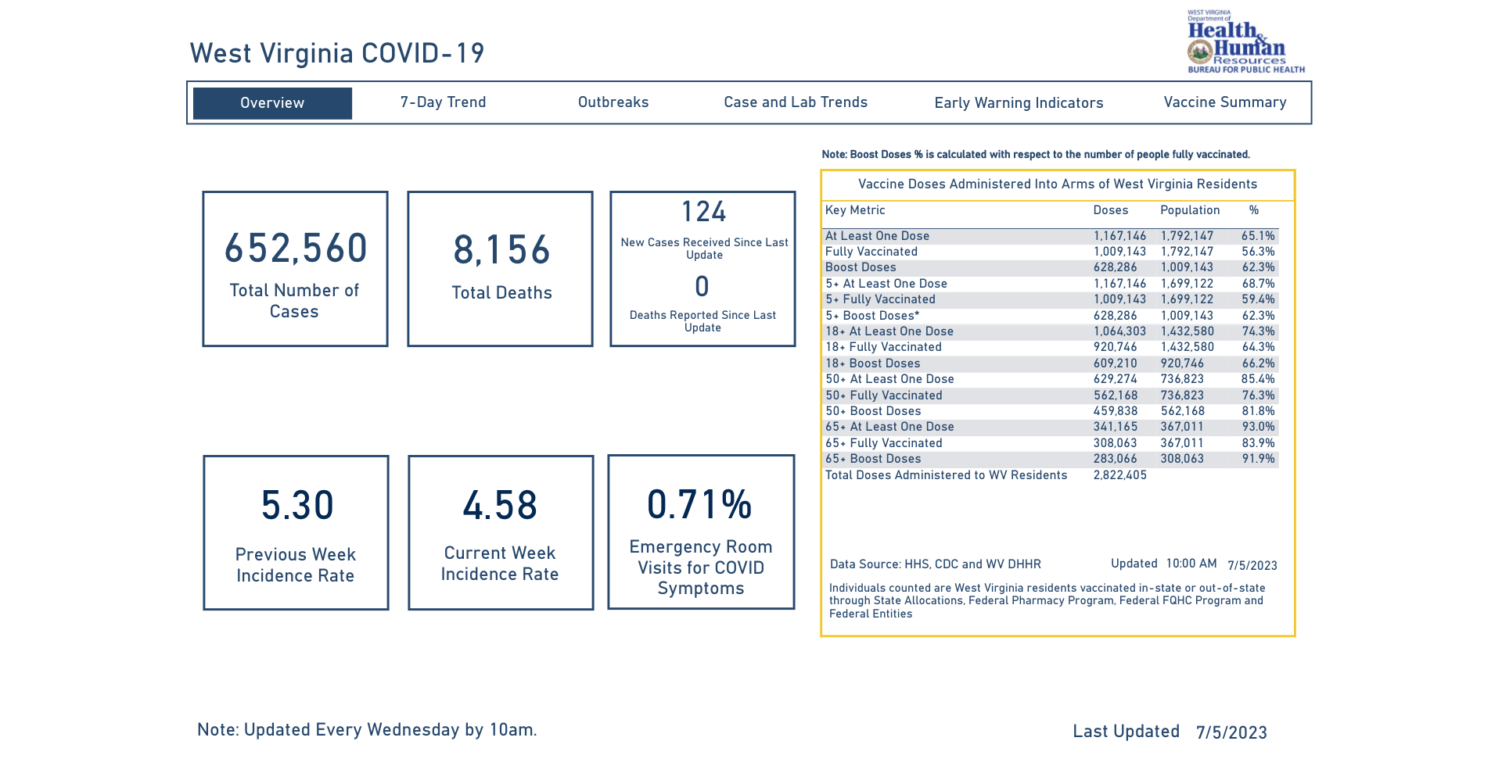Select the 5.30 Previous Week Incidence Rate card
Image resolution: width=1502 pixels, height=759 pixels.
tap(296, 532)
